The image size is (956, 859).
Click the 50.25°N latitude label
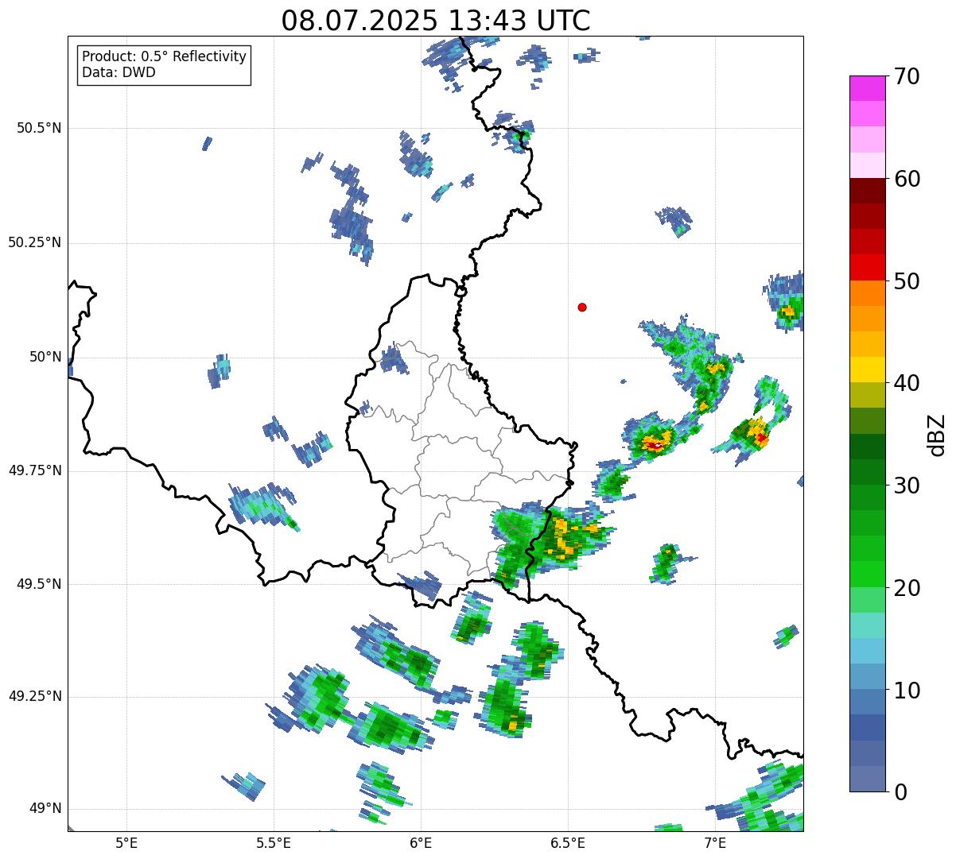[35, 242]
